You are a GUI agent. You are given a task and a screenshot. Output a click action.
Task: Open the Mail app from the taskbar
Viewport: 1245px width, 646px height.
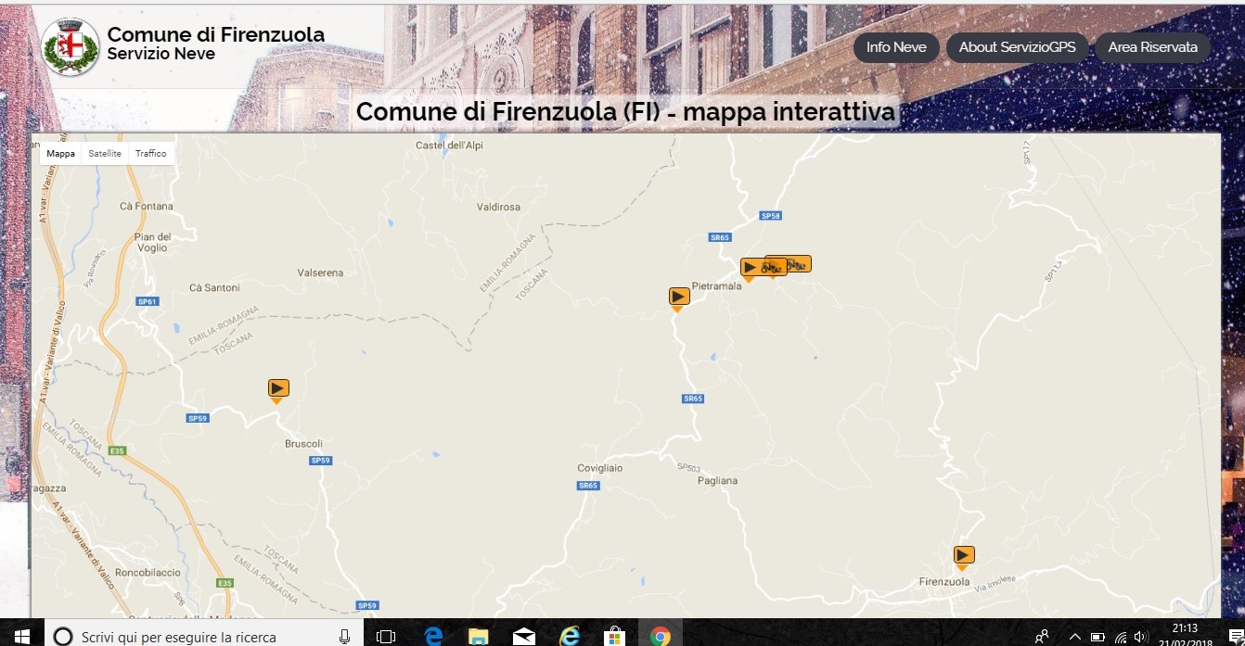point(523,636)
